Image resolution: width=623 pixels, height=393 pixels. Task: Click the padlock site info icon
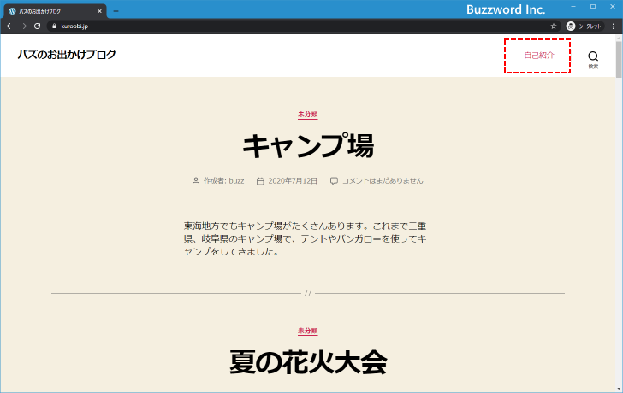[55, 26]
